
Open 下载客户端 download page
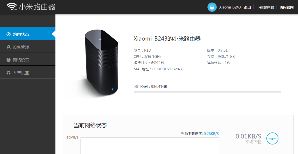coord(265,7)
